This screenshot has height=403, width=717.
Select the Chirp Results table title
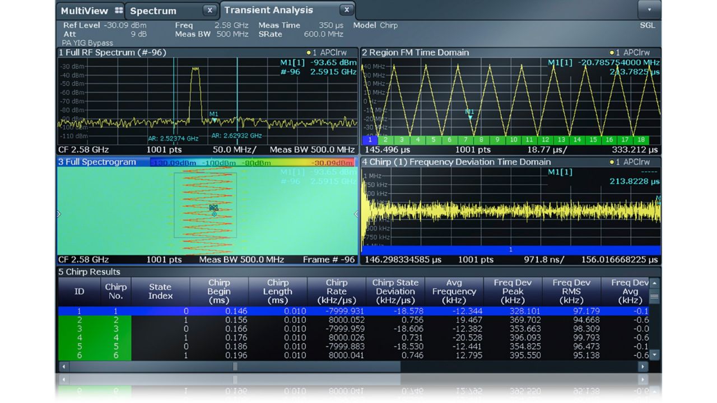tap(90, 272)
